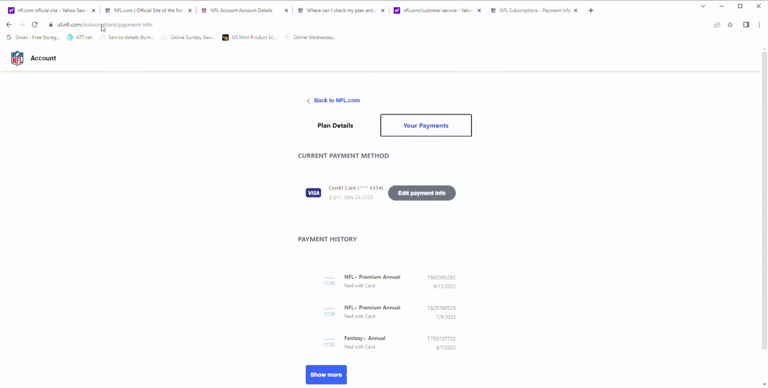The image size is (768, 388).
Task: Click the NFL shield logo
Action: [x=17, y=58]
